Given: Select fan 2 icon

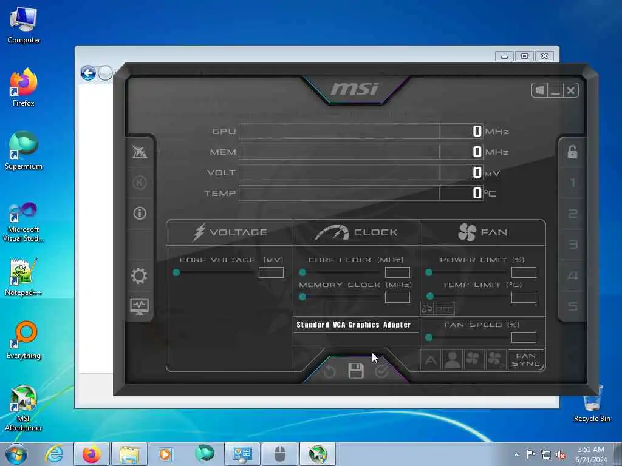Looking at the screenshot, I should coord(496,360).
